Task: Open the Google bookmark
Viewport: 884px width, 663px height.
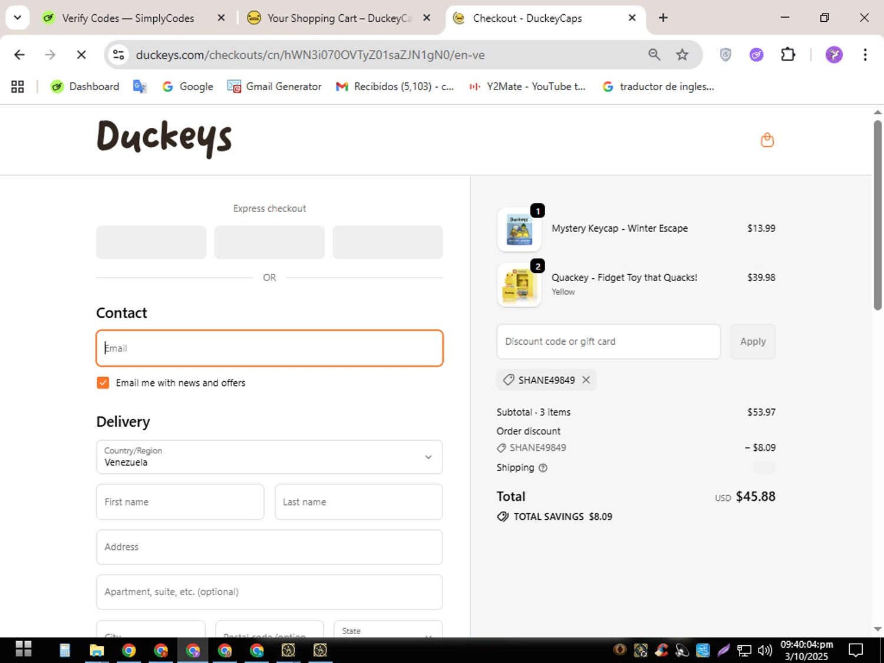Action: [188, 87]
